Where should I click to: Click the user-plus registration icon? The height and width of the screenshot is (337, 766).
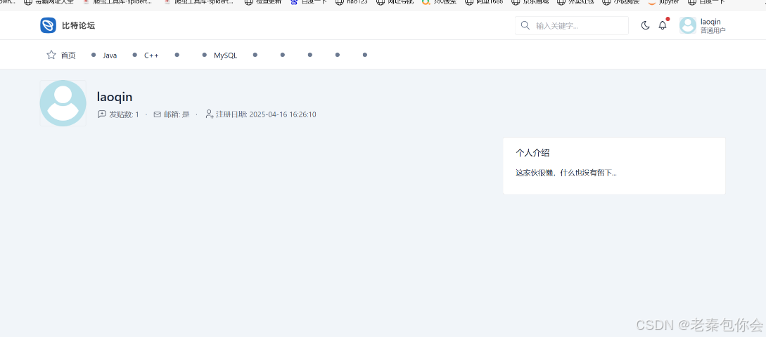(210, 114)
